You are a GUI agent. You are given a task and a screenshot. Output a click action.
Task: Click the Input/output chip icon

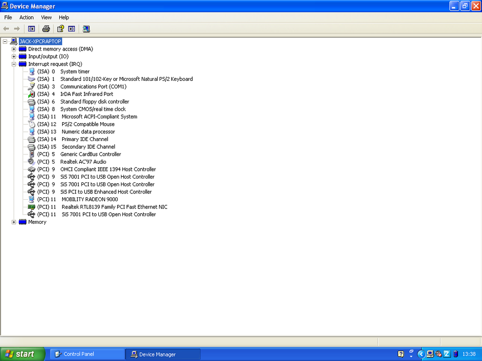23,56
